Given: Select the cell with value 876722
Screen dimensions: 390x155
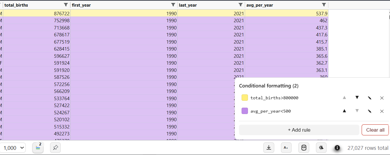Looking at the screenshot, I should pos(37,14).
